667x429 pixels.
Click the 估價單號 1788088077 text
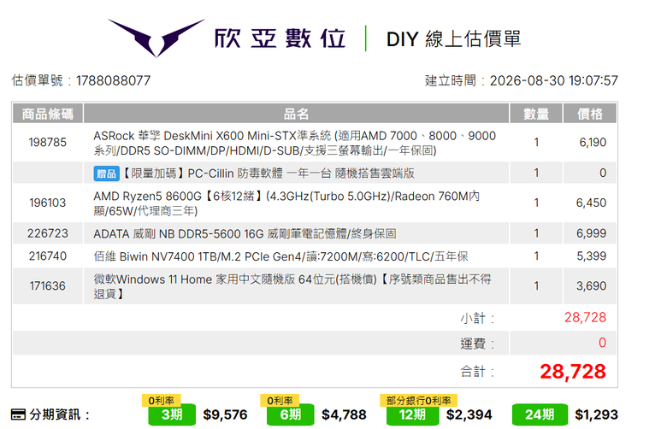tap(81, 80)
